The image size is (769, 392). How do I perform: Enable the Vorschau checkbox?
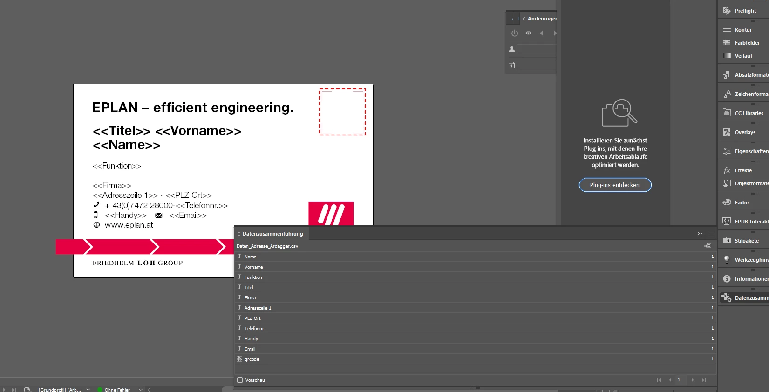point(240,380)
